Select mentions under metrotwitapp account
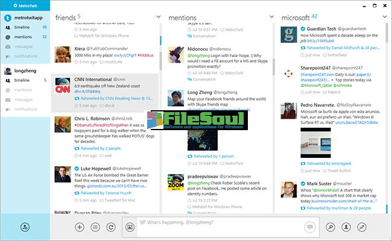This screenshot has width=392, height=241. coord(23,37)
